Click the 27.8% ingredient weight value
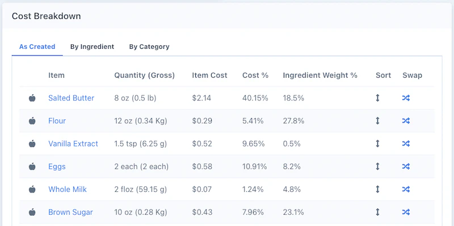This screenshot has height=226, width=454. coord(293,121)
